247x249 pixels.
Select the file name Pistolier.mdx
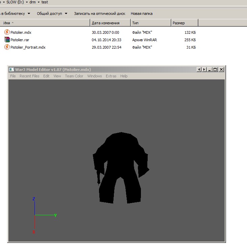tap(21, 32)
